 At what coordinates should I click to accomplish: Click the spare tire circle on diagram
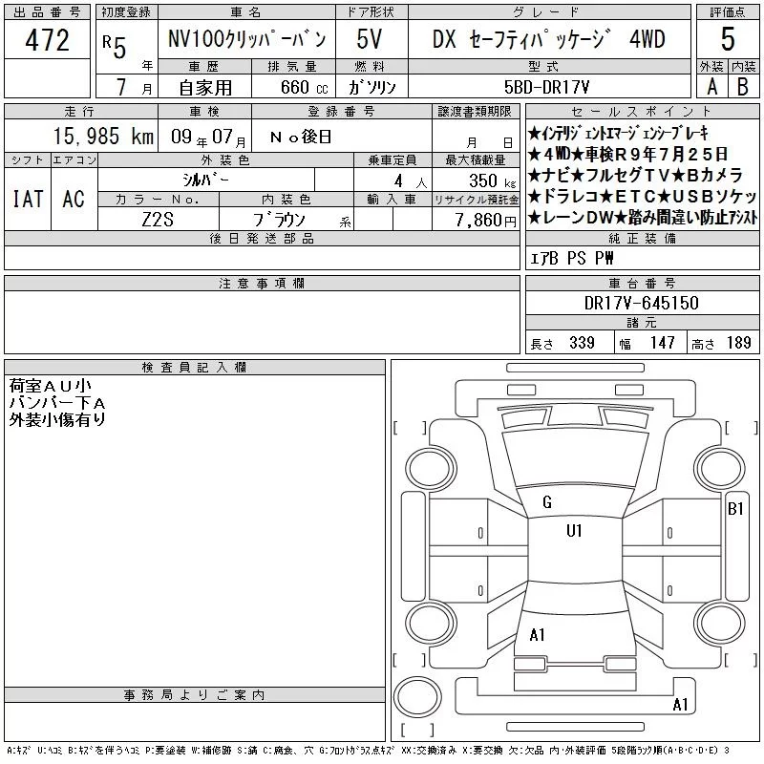(x=417, y=697)
